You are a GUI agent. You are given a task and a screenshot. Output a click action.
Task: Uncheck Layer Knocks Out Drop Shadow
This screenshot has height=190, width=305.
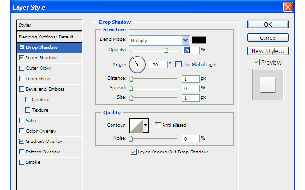coord(133,152)
